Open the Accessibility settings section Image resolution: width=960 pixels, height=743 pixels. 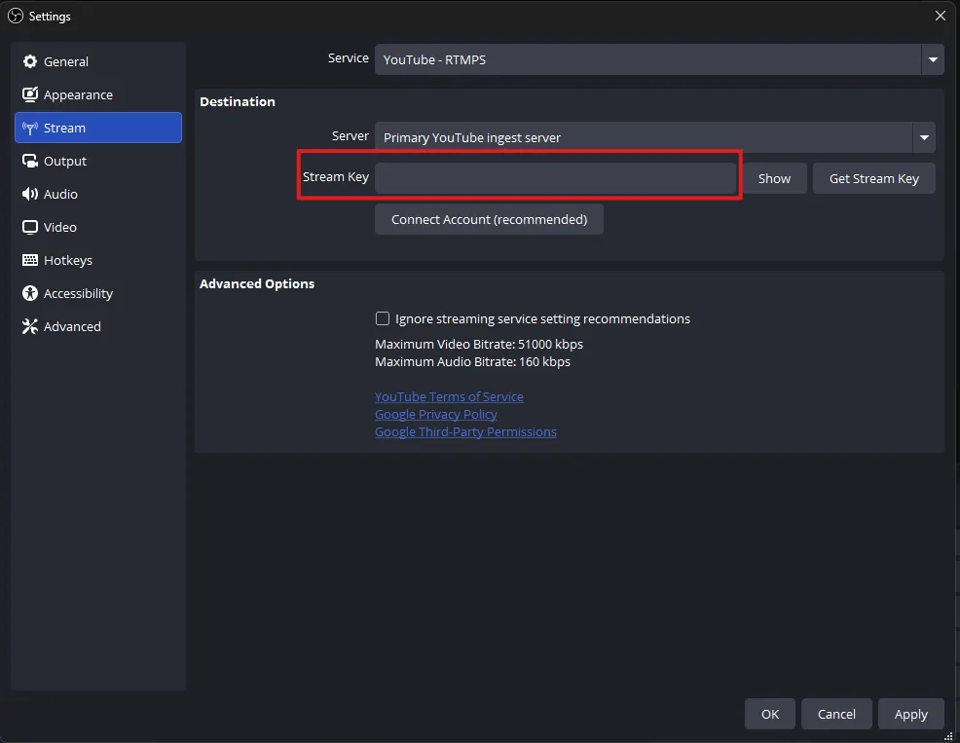pos(76,293)
